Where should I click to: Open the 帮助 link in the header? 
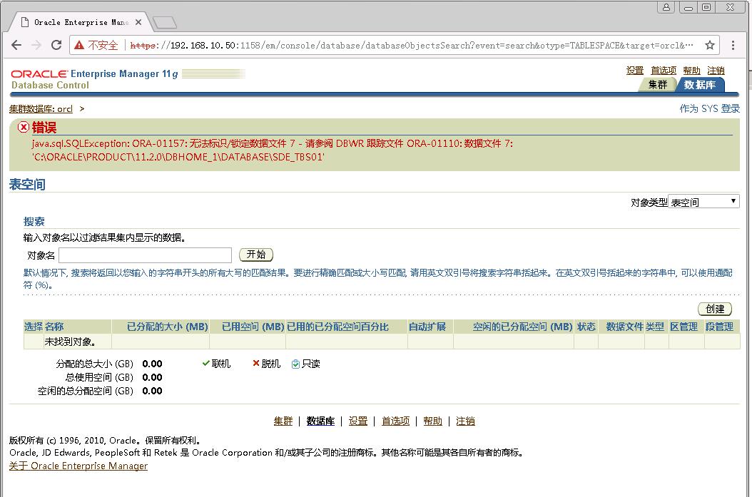[691, 71]
